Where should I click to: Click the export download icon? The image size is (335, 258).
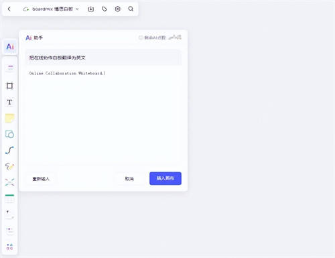pos(91,9)
